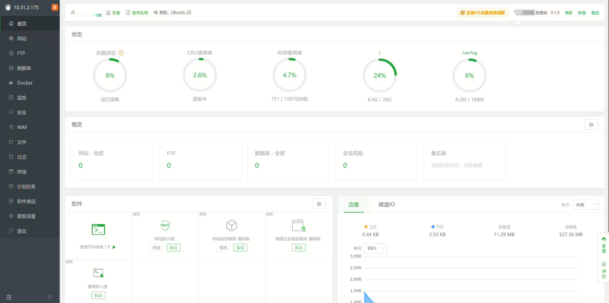Click the 更新 update link

pyautogui.click(x=569, y=13)
